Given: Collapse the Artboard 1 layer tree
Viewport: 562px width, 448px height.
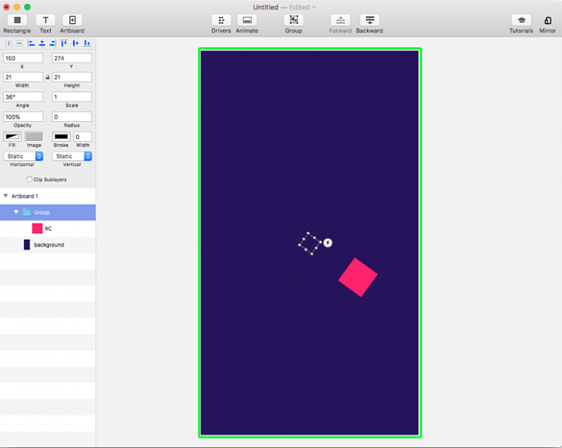Looking at the screenshot, I should click(x=6, y=196).
